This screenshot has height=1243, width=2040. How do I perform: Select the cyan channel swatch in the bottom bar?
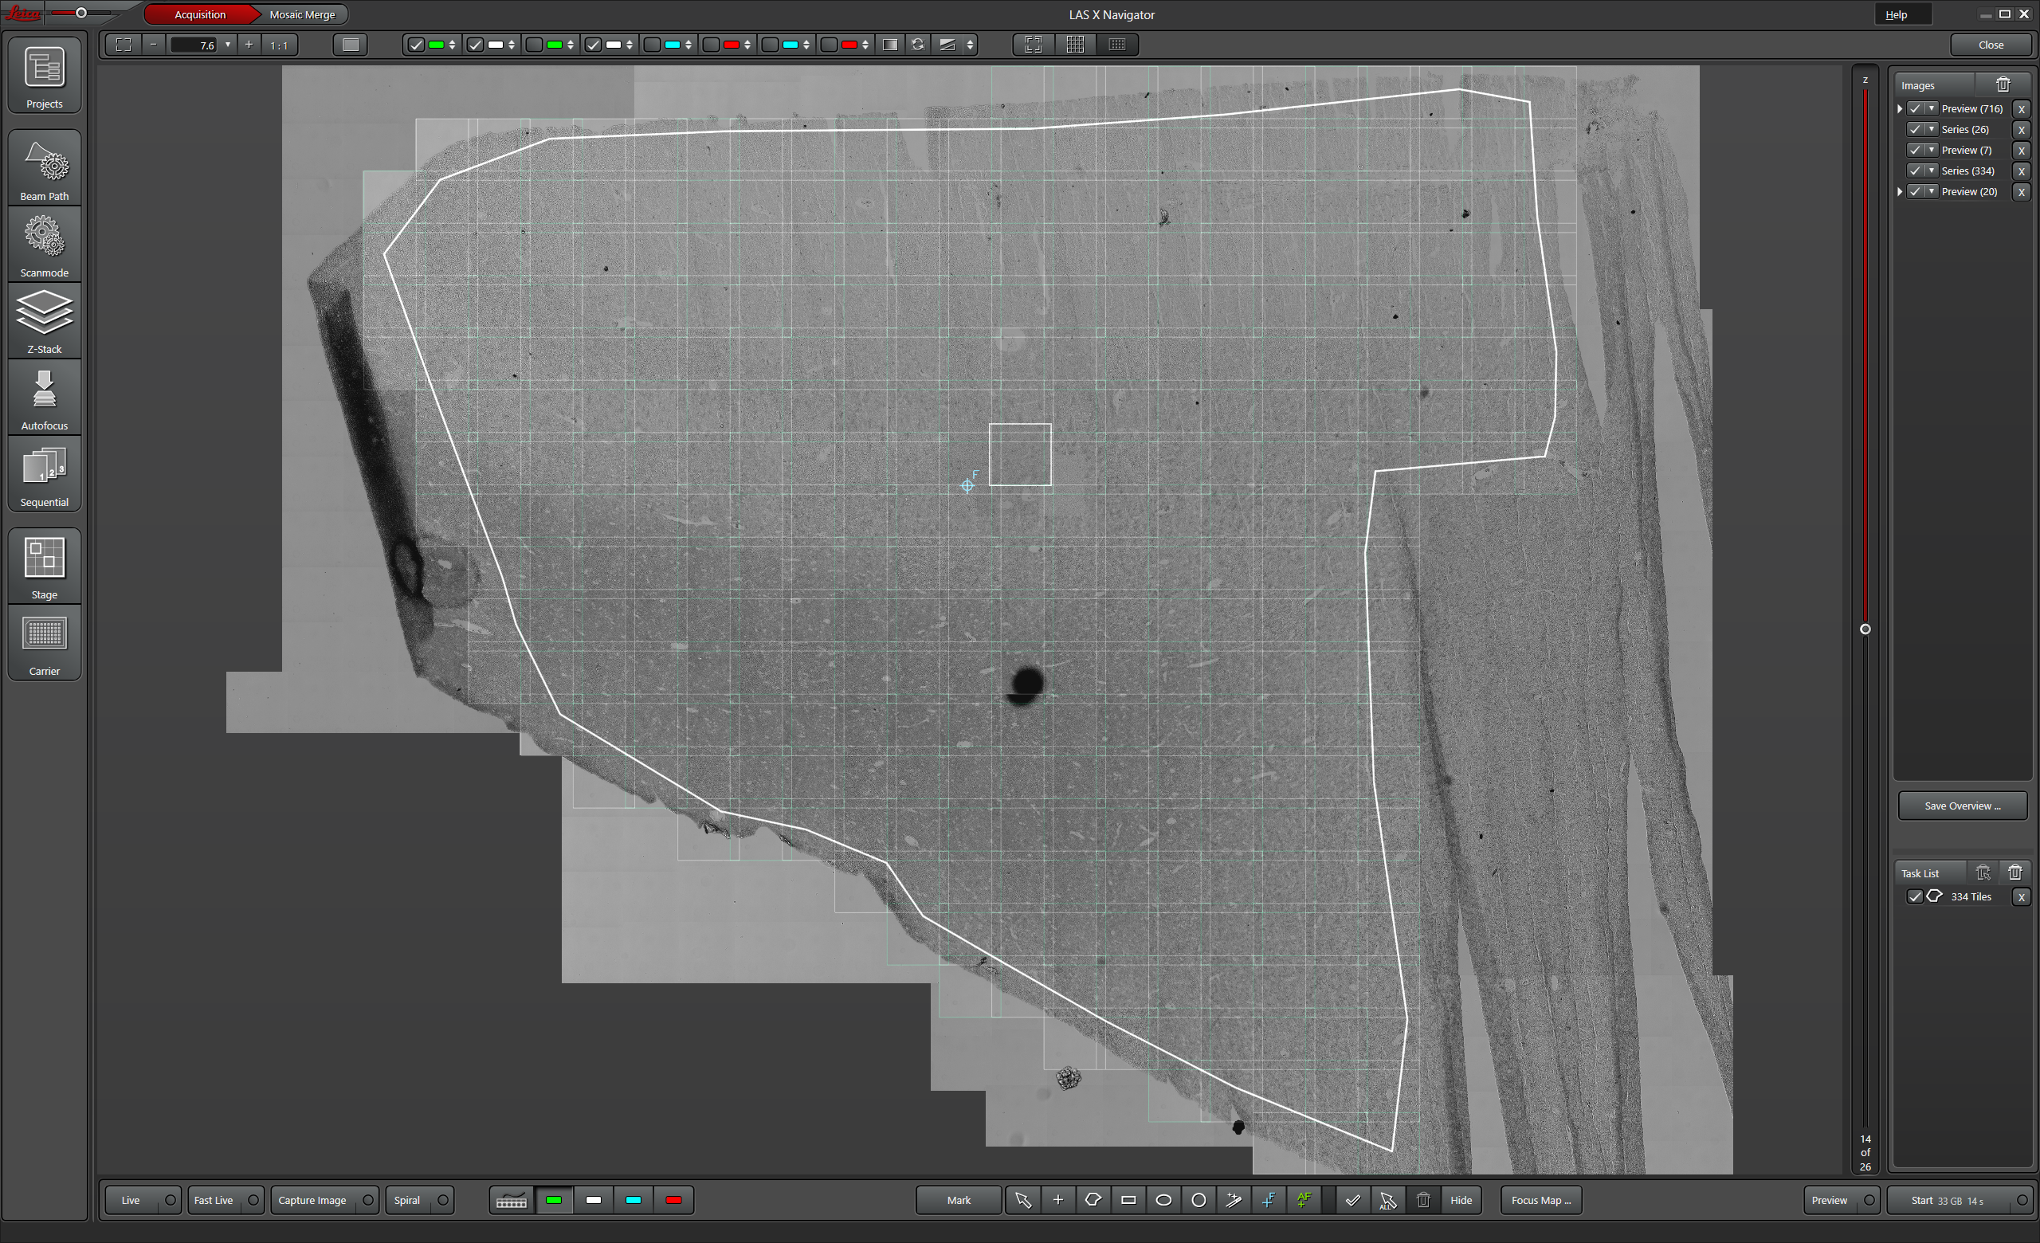pyautogui.click(x=634, y=1200)
